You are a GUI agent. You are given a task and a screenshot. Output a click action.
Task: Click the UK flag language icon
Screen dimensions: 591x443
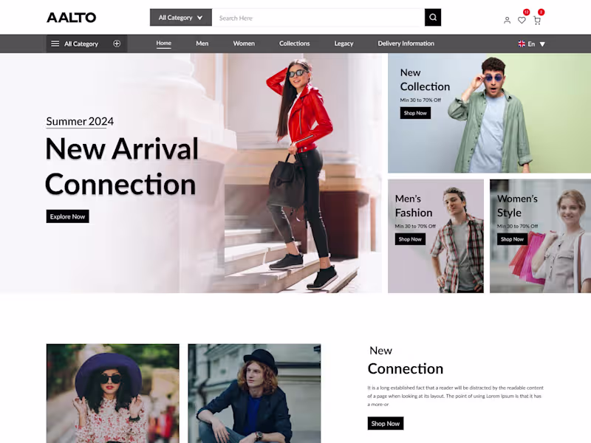tap(522, 44)
